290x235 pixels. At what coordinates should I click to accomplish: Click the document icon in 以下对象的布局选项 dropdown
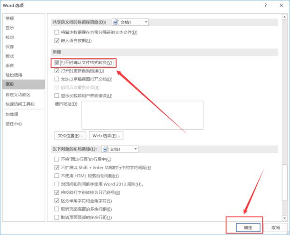point(105,149)
